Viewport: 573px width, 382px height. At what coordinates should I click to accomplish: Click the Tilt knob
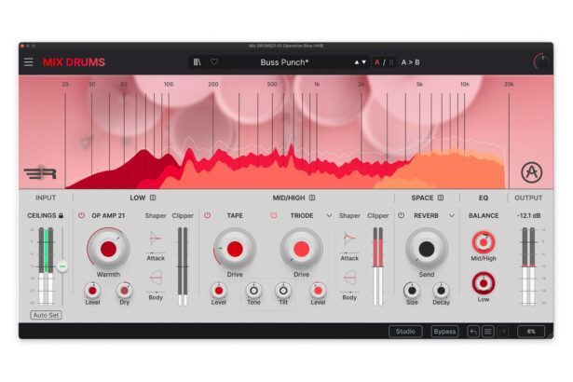tap(283, 291)
